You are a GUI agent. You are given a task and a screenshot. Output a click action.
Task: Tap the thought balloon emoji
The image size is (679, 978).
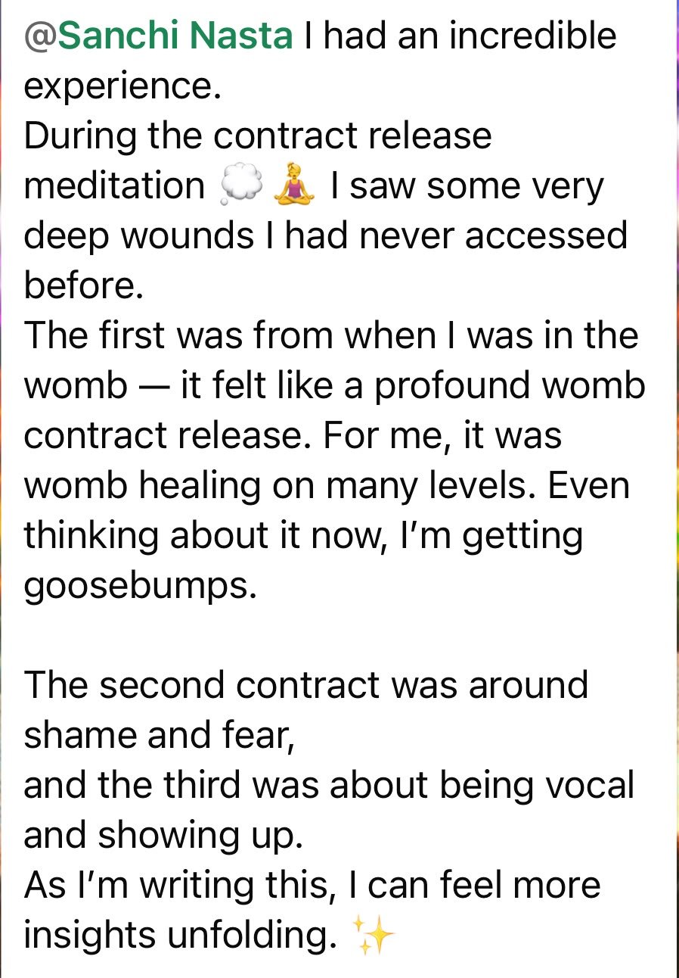(240, 188)
